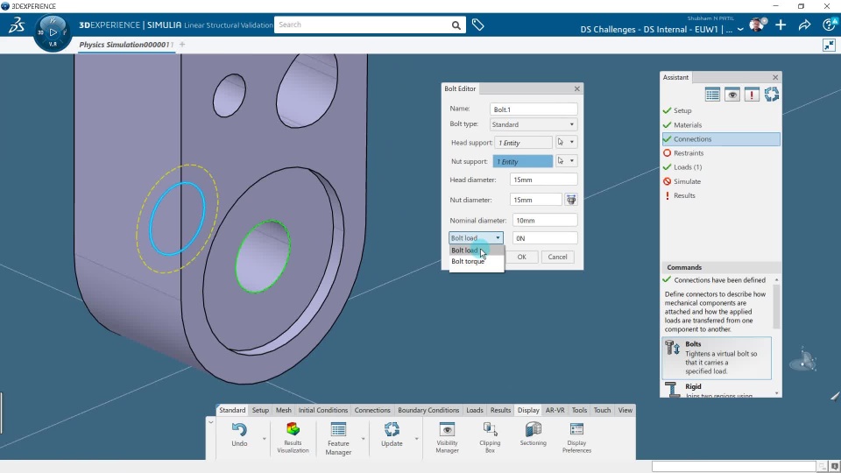The height and width of the screenshot is (473, 841).
Task: Click the Assistant red exclamation icon
Action: 752,95
